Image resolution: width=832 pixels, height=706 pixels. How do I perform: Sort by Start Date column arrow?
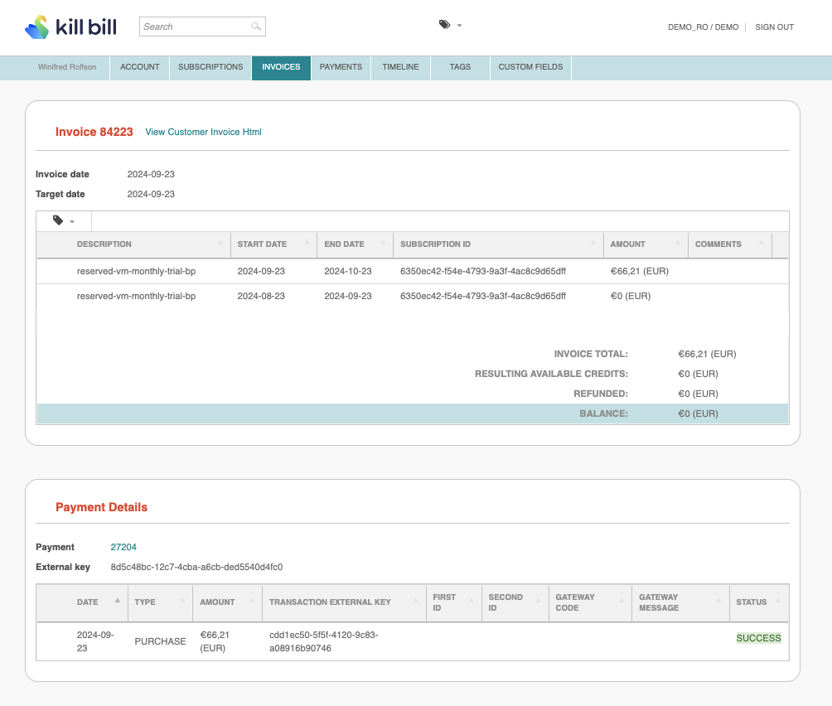[x=307, y=243]
